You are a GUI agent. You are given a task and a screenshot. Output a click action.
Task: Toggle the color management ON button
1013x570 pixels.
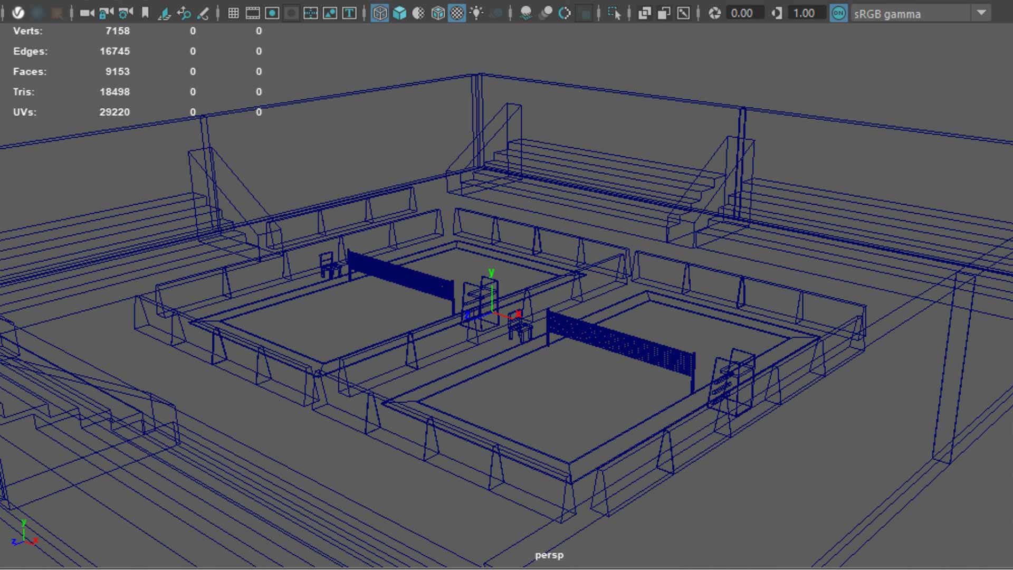tap(838, 13)
